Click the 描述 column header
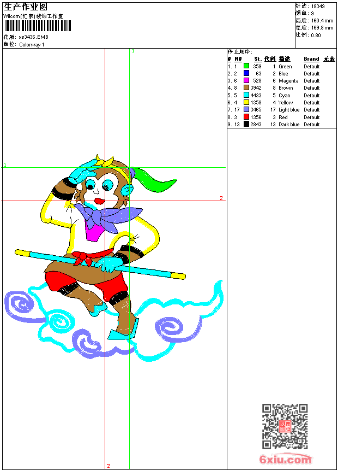Image resolution: width=338 pixels, height=470 pixels. pos(285,59)
